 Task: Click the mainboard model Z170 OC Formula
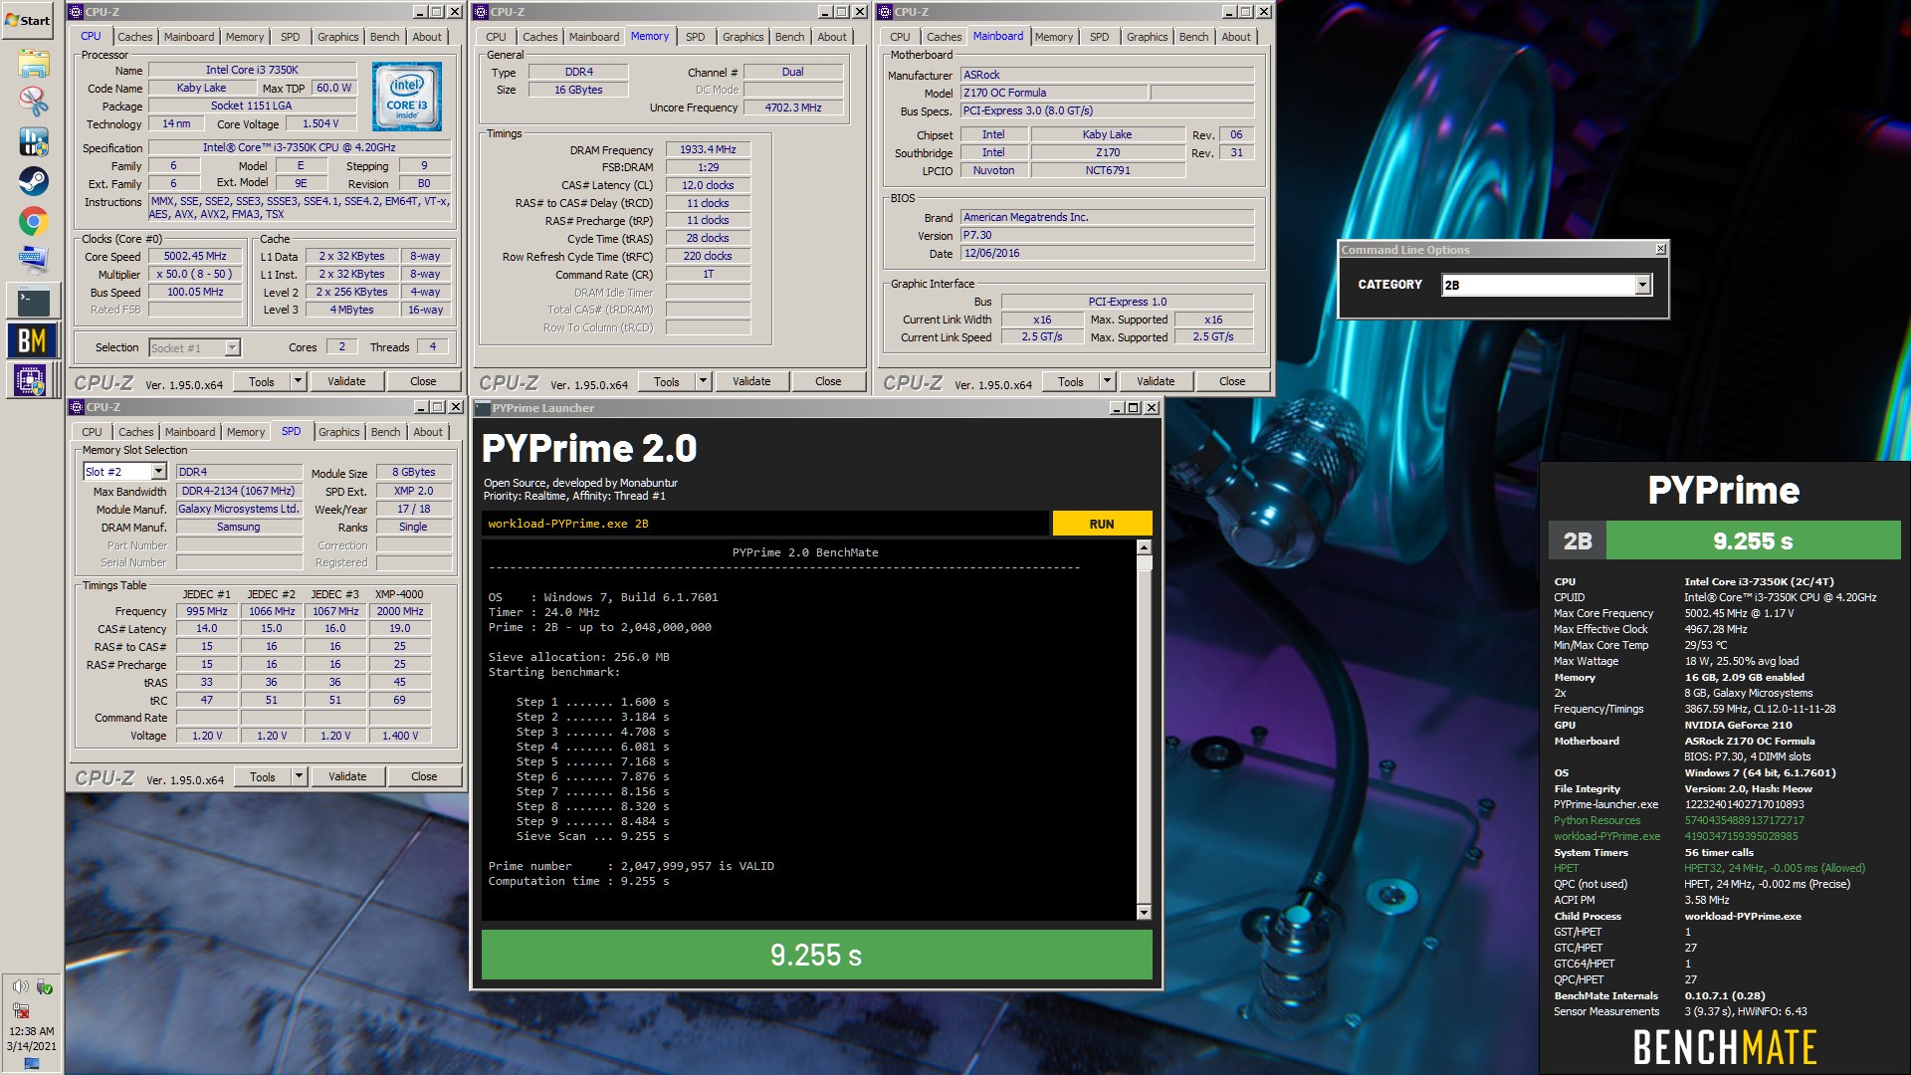click(1054, 93)
